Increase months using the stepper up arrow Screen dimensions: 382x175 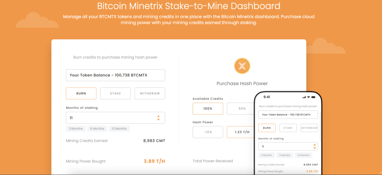click(x=158, y=116)
